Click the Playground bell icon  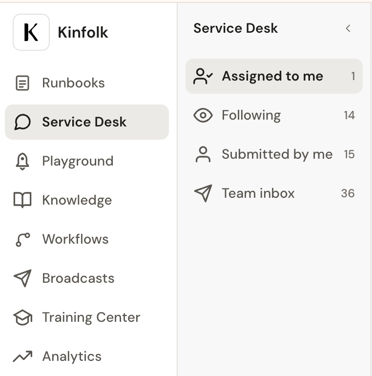(22, 161)
